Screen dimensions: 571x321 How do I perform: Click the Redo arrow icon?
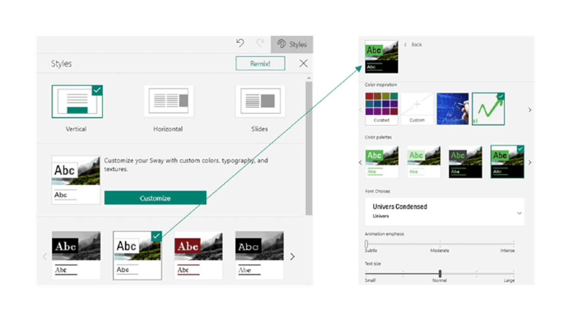tap(260, 44)
